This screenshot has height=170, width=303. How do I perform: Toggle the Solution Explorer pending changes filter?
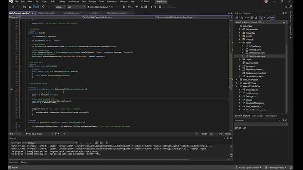tap(242, 17)
